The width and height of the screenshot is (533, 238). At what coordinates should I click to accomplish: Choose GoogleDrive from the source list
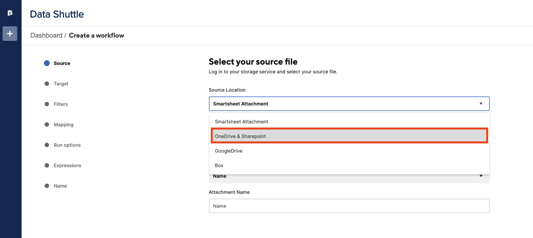coord(228,151)
